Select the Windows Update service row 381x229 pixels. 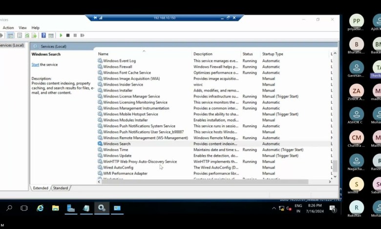214,155
